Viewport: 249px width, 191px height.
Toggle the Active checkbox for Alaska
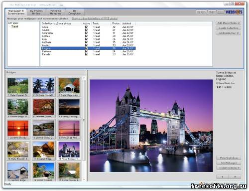point(86,30)
